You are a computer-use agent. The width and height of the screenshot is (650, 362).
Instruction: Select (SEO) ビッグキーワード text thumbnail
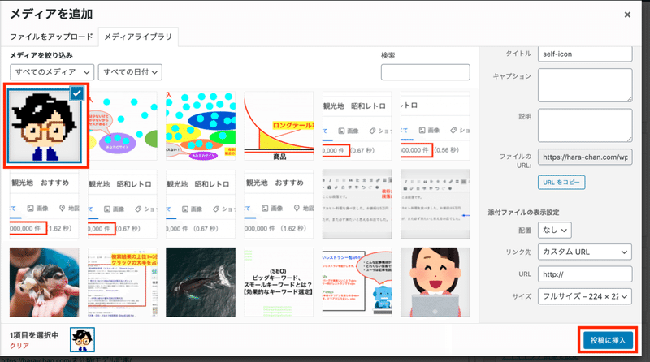point(279,282)
